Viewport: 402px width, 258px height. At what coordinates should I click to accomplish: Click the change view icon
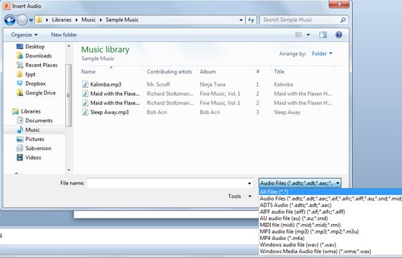click(299, 35)
